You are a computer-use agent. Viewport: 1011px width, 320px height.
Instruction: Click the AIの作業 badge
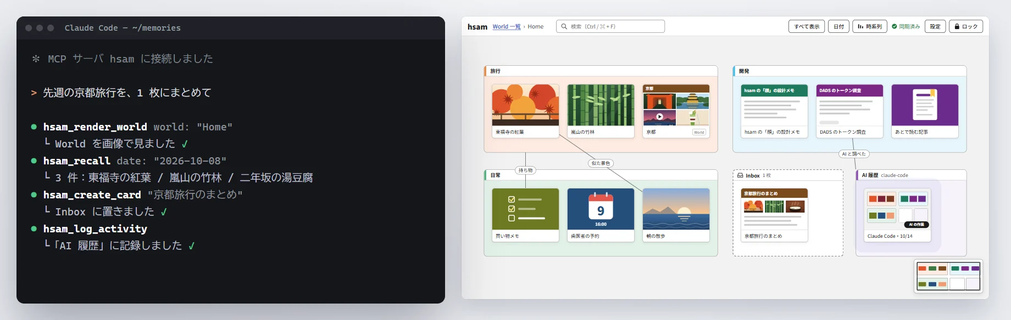(x=916, y=224)
